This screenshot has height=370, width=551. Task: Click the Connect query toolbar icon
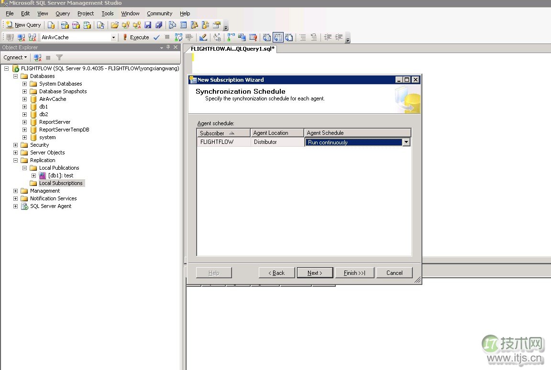click(x=10, y=37)
